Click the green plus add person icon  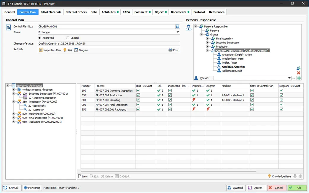(299, 78)
